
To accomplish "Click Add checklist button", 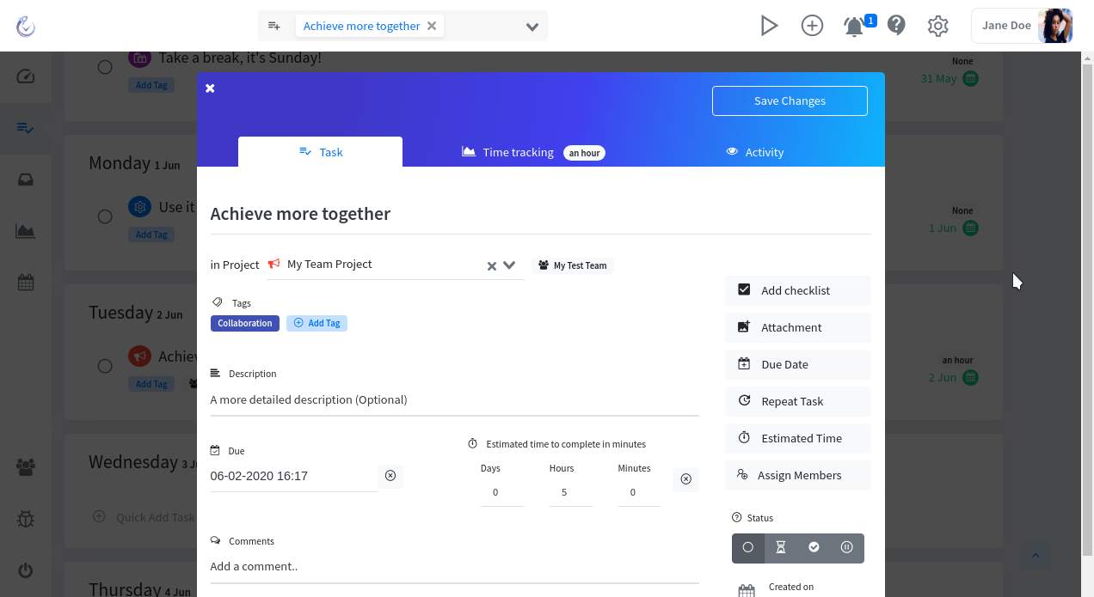I will 798,290.
